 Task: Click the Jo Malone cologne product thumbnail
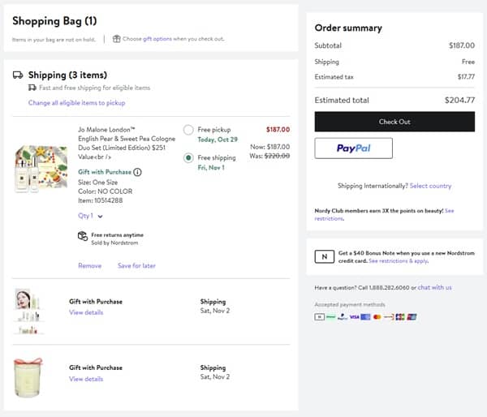click(41, 169)
